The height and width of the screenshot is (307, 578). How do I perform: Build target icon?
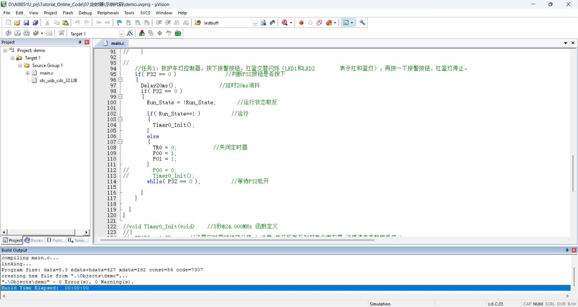pos(17,33)
